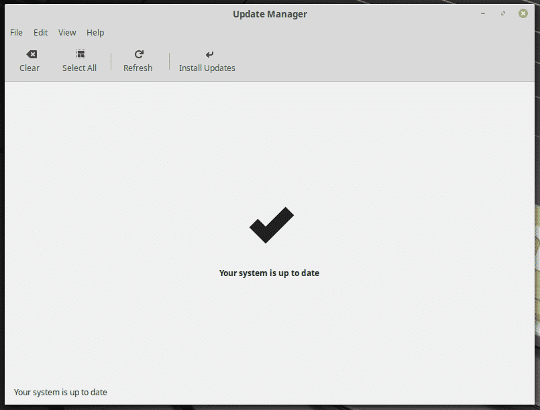This screenshot has width=540, height=410.
Task: Maximize the Update Manager window
Action: [503, 13]
